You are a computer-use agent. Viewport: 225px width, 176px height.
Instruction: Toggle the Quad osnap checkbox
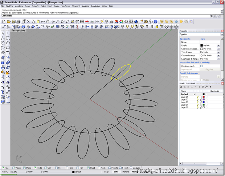pyautogui.click(x=89, y=168)
